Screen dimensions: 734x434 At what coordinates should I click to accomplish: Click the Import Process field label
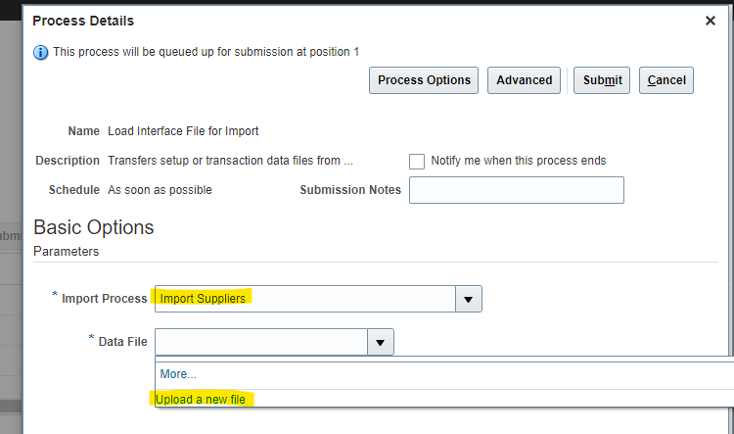105,299
